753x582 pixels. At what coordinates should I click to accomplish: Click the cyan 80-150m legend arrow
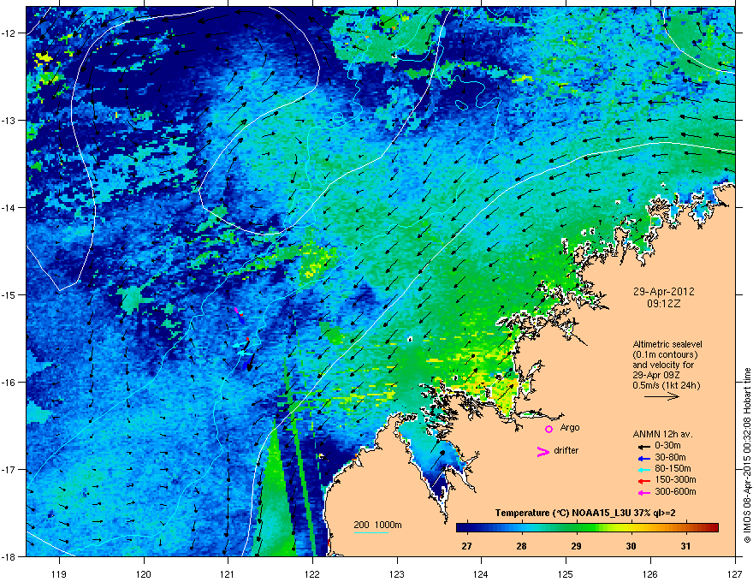pos(644,470)
